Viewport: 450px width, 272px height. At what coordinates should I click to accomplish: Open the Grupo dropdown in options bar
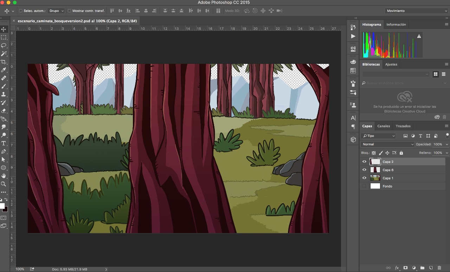pos(56,11)
